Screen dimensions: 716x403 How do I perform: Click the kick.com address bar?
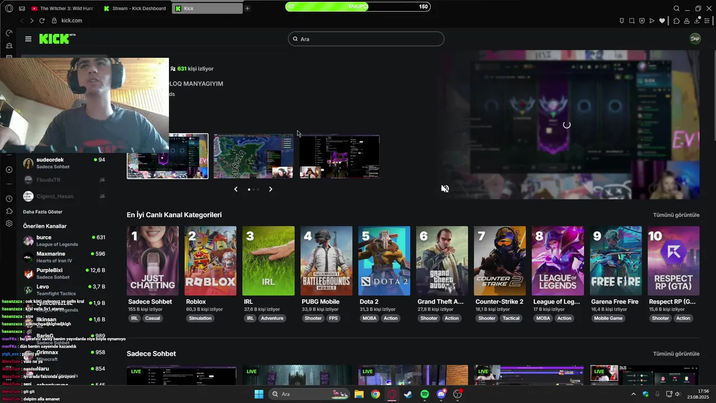pyautogui.click(x=72, y=21)
